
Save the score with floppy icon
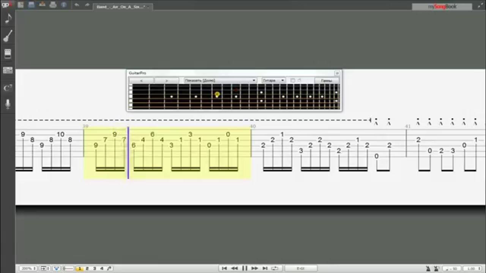31,5
